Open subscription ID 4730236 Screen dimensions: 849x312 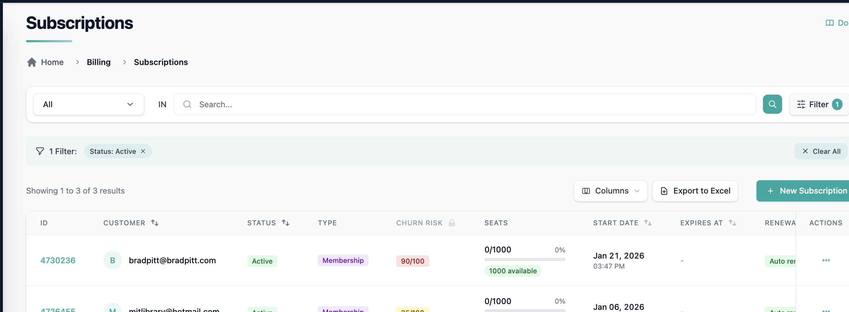pos(58,260)
